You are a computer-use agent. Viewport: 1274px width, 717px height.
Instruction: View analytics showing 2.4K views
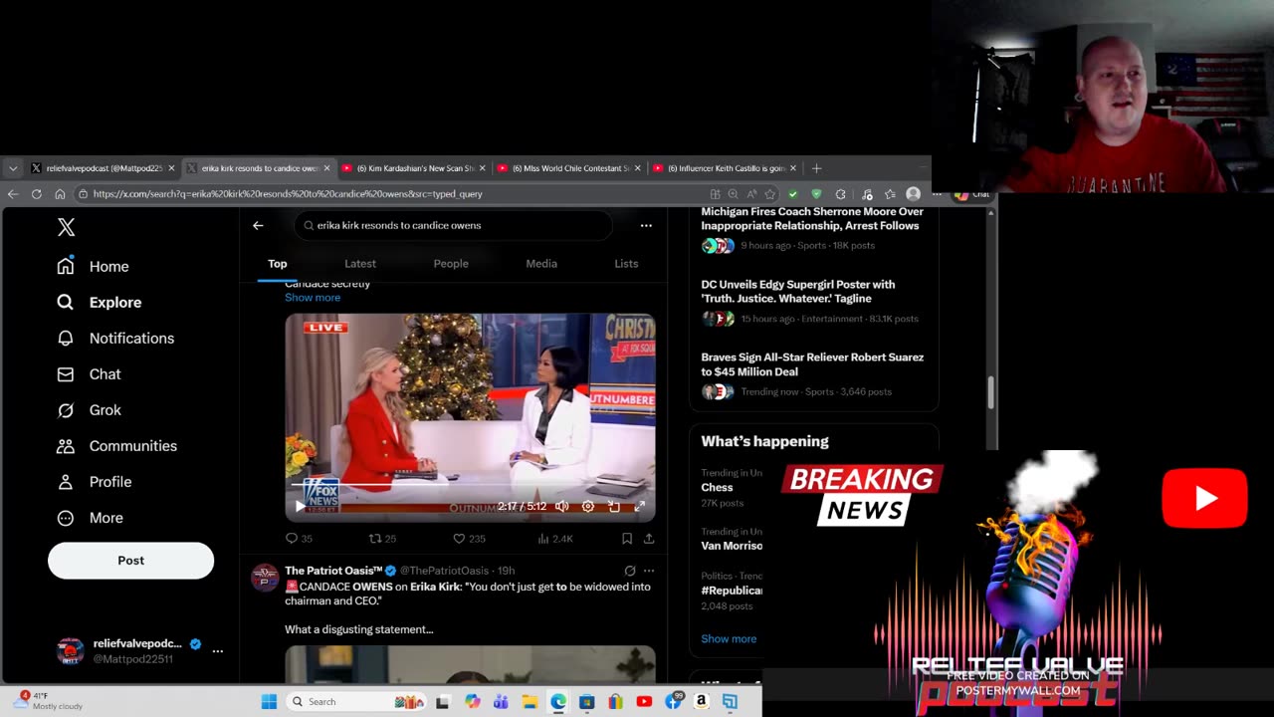555,538
